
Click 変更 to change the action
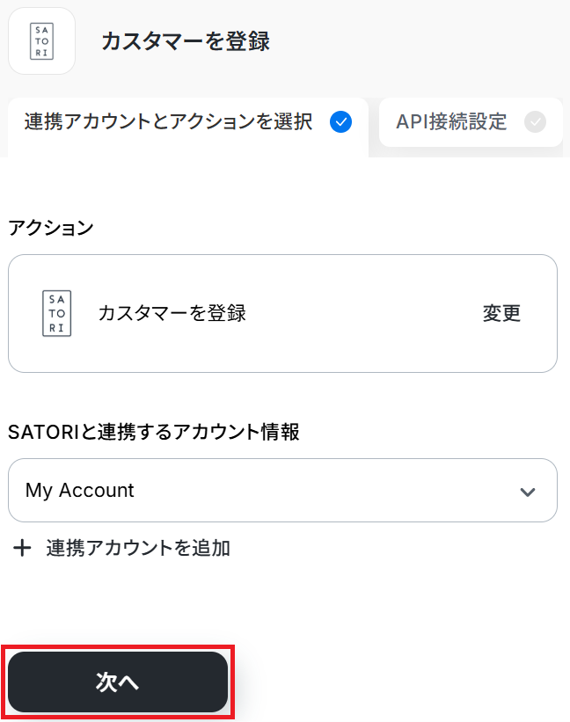point(501,313)
